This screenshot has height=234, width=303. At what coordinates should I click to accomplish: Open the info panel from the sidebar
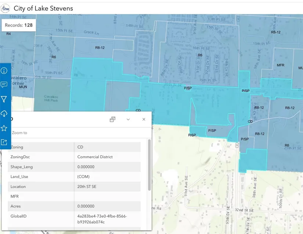pyautogui.click(x=4, y=71)
